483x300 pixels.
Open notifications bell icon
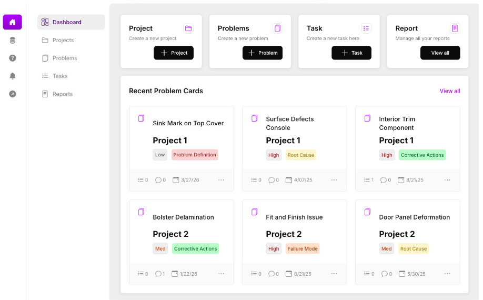coord(12,76)
